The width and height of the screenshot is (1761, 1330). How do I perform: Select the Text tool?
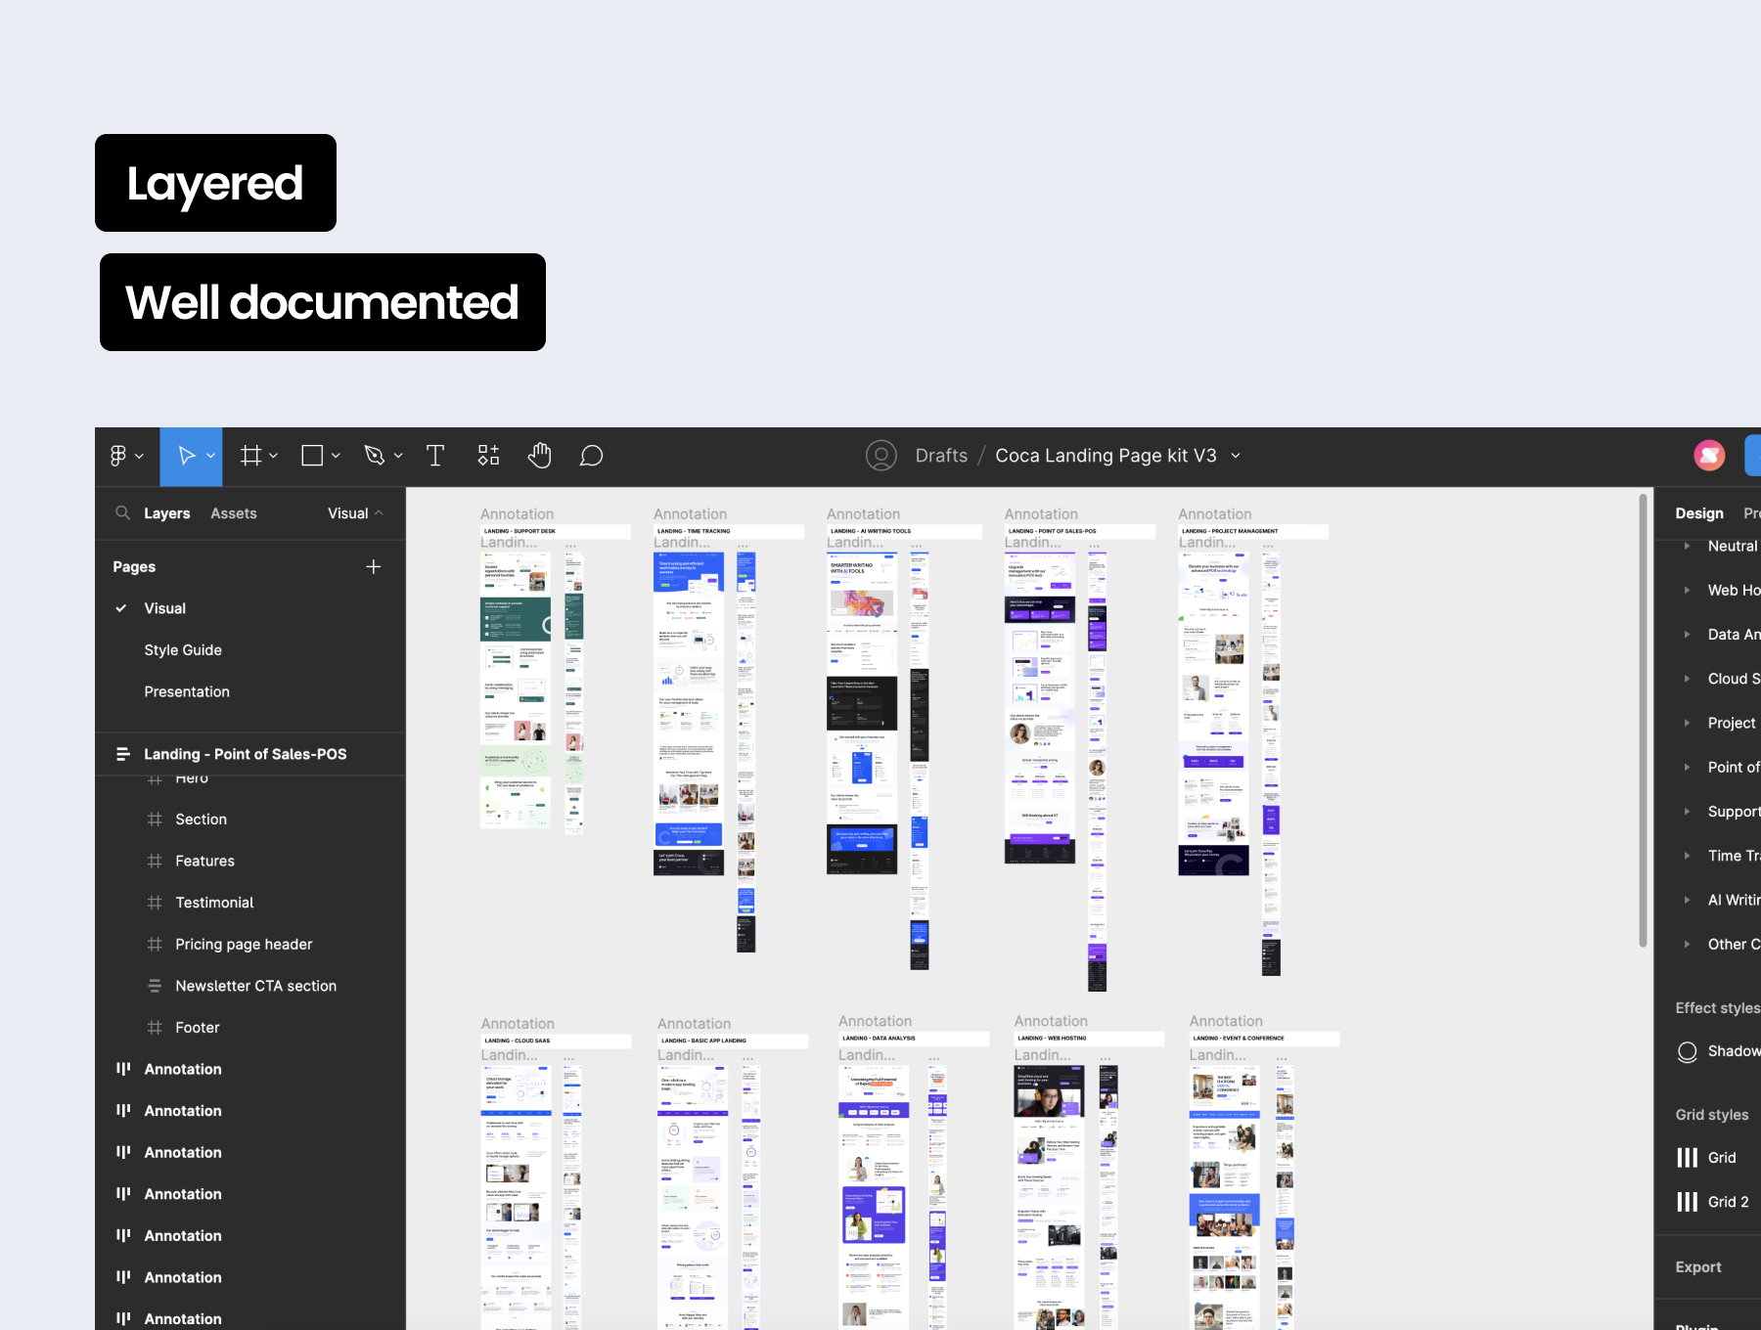435,456
